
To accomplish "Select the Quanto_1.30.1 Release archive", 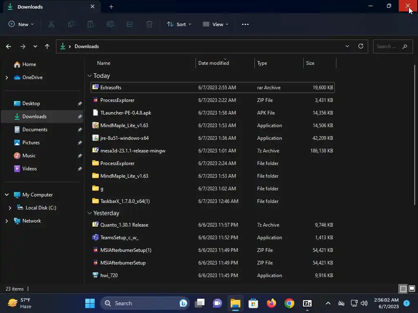I will pos(212,225).
